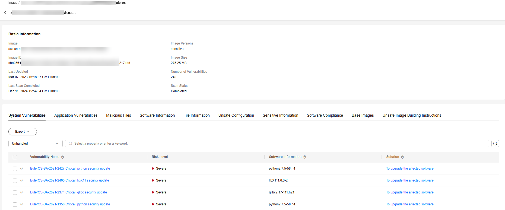Screen dimensions: 505x210
Task: Click the back arrow beside image name
Action: pos(5,13)
